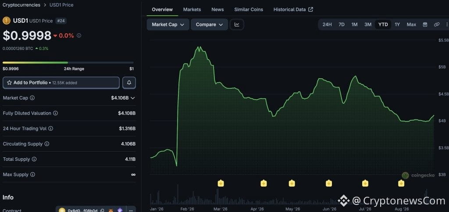Click the MetaMask fox icon in Contract row
The width and height of the screenshot is (449, 212).
point(110,211)
